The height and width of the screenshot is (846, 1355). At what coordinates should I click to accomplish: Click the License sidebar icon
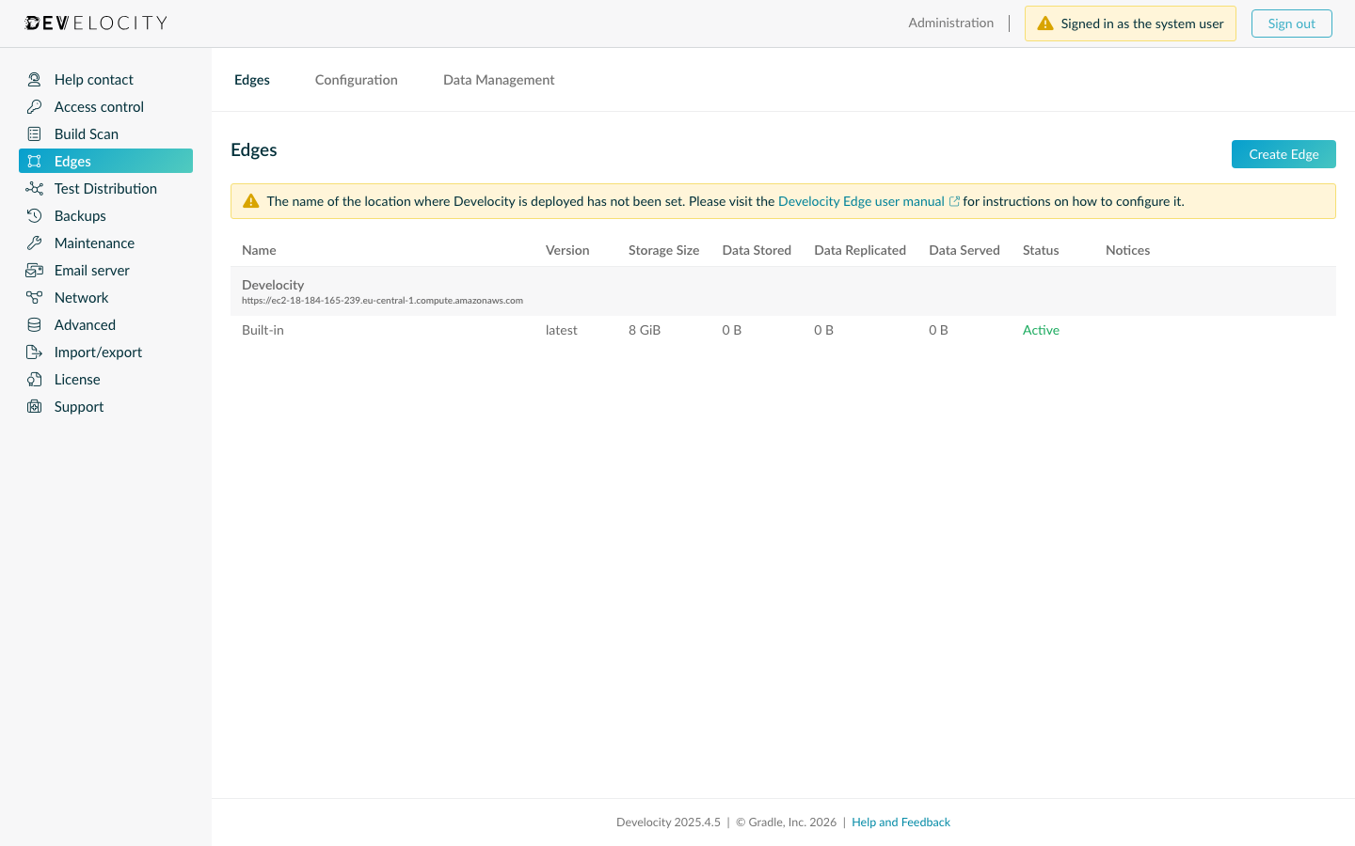click(x=34, y=379)
